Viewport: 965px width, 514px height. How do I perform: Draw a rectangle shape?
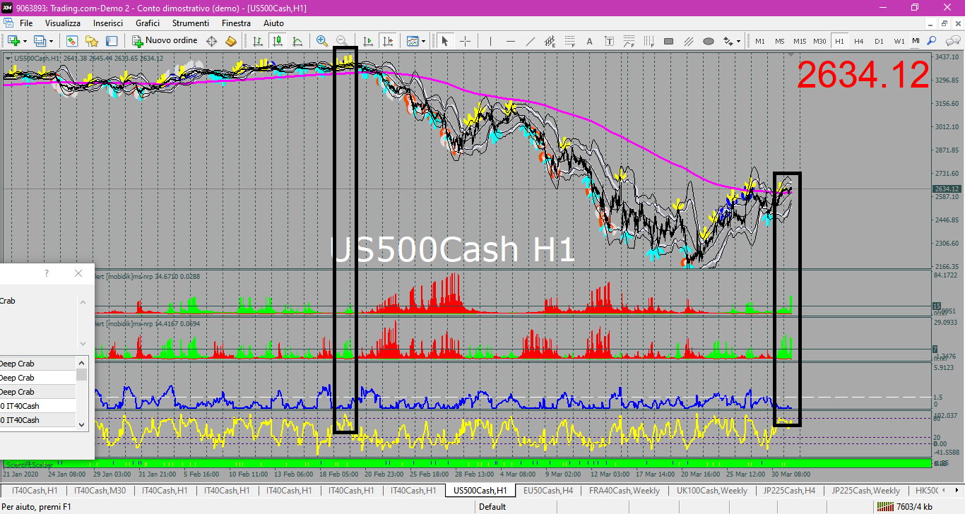point(668,41)
